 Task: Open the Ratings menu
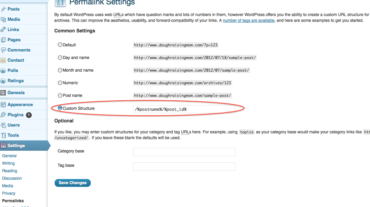tap(16, 80)
